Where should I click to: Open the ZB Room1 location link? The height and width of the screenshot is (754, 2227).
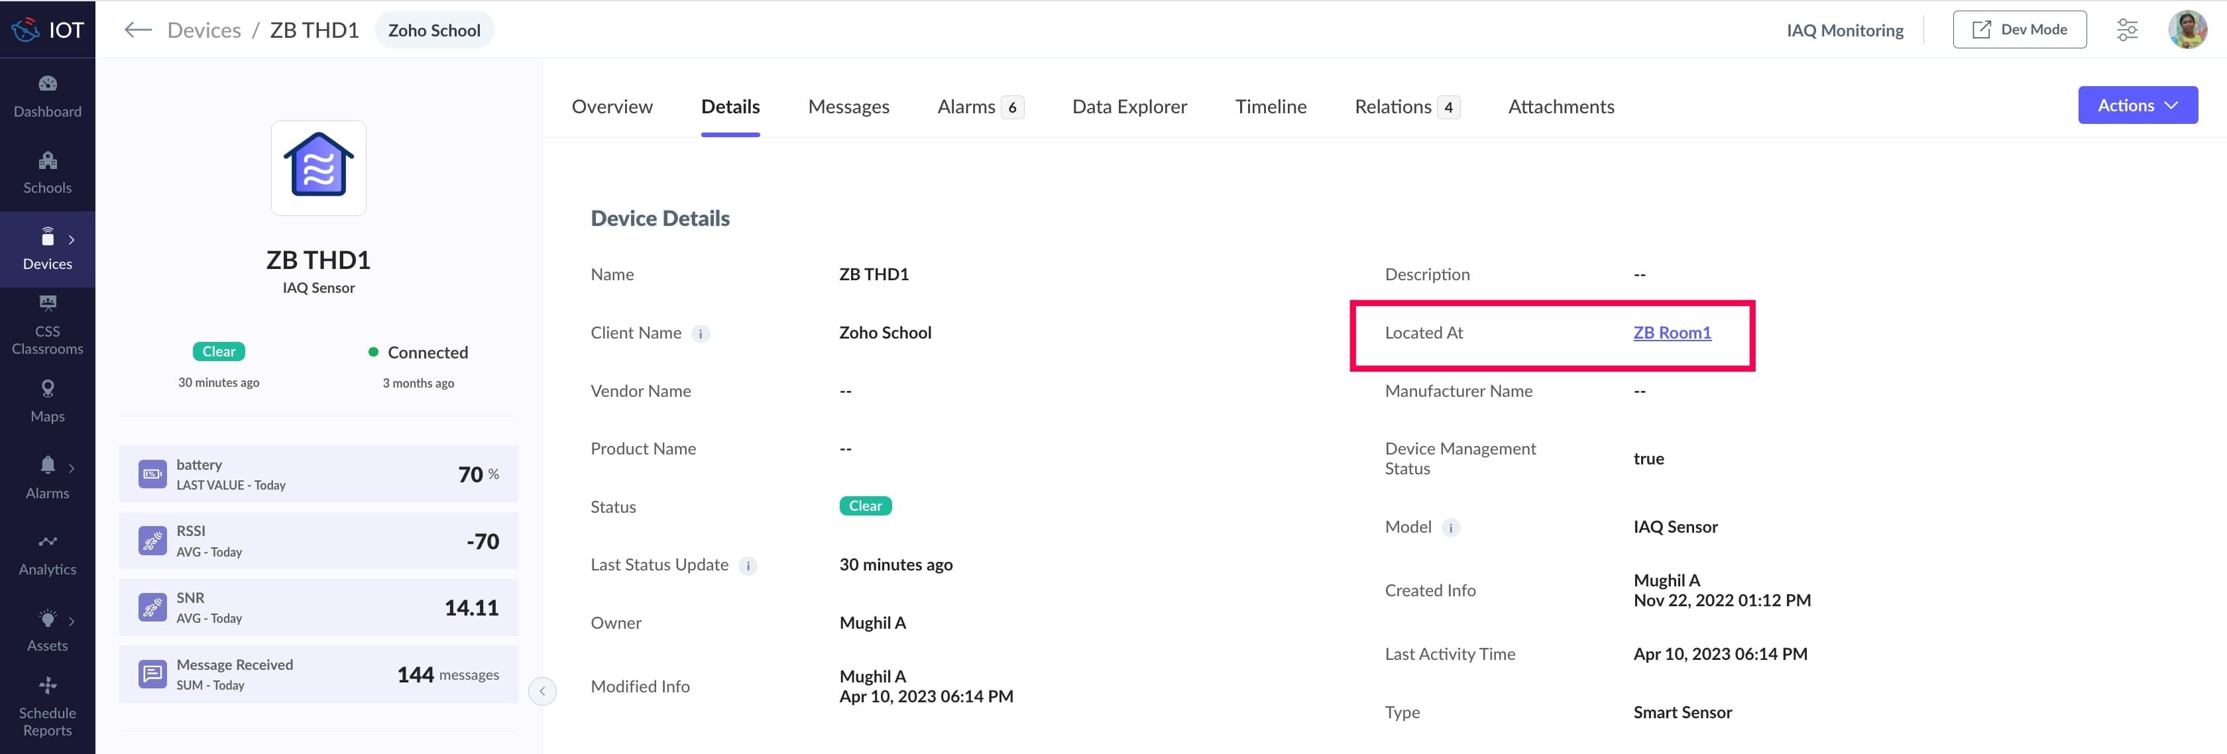[1671, 333]
